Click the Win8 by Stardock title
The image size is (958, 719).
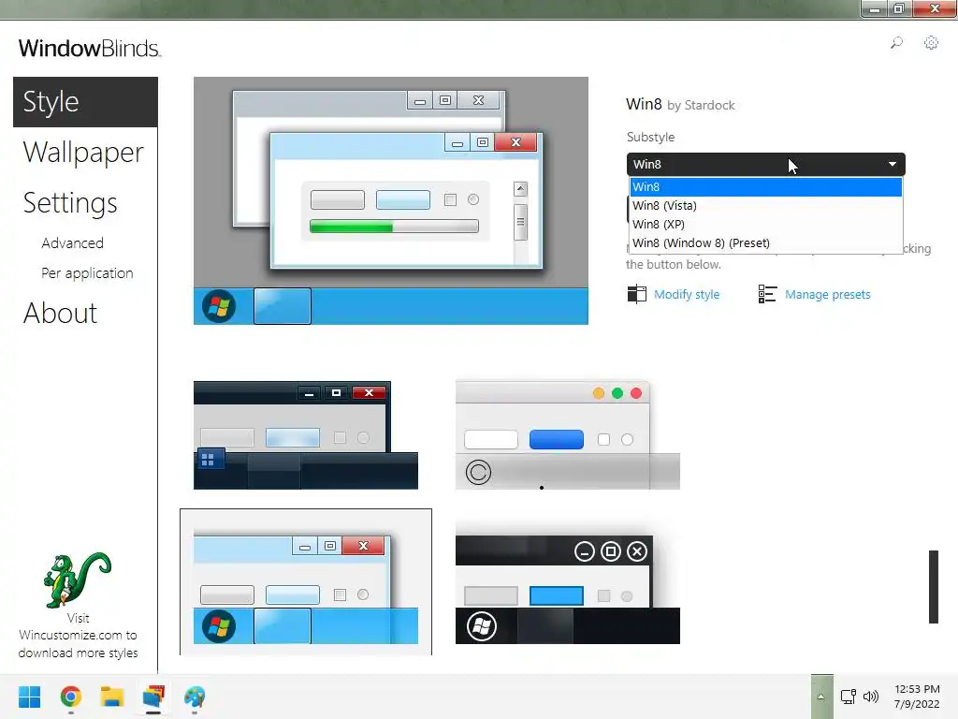click(x=680, y=105)
